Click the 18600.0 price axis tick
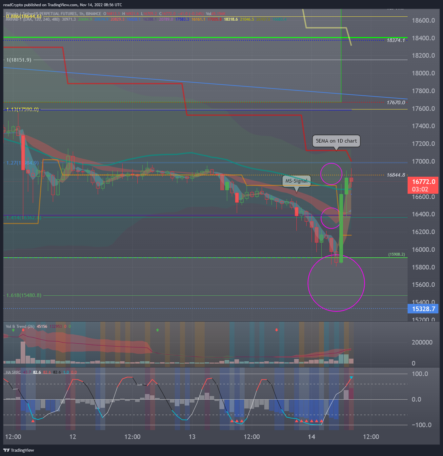This screenshot has height=456, width=443. [423, 20]
